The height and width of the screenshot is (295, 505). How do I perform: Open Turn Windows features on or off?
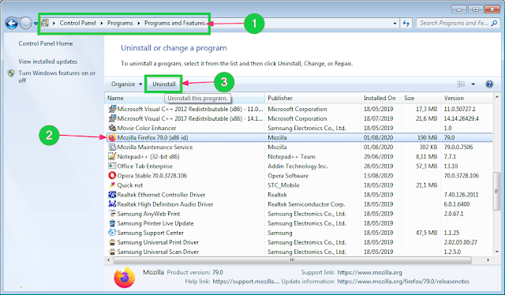[x=57, y=77]
